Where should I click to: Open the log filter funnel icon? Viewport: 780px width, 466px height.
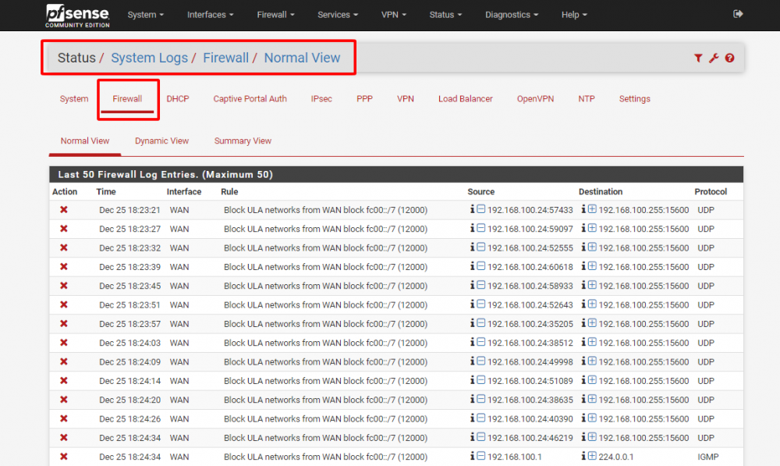[698, 58]
